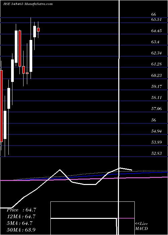Click the 57.06 price axis label
The width and height of the screenshot is (168, 235).
point(156,109)
